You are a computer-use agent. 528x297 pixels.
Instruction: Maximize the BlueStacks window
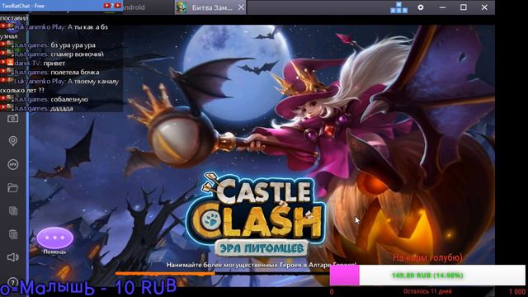464,7
